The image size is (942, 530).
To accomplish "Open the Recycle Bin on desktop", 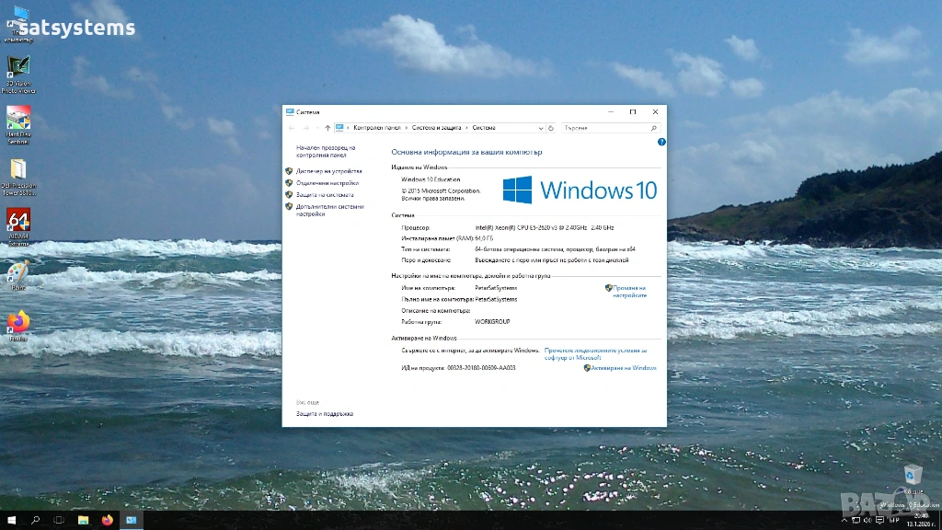I will [x=913, y=475].
